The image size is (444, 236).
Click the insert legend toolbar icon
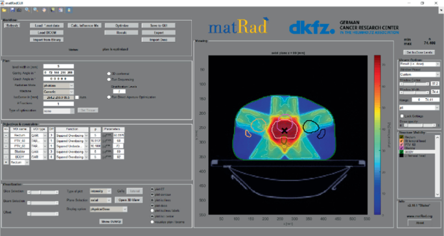(x=60, y=10)
